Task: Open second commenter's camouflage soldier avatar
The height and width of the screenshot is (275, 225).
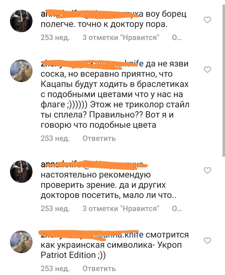Action: tap(21, 71)
